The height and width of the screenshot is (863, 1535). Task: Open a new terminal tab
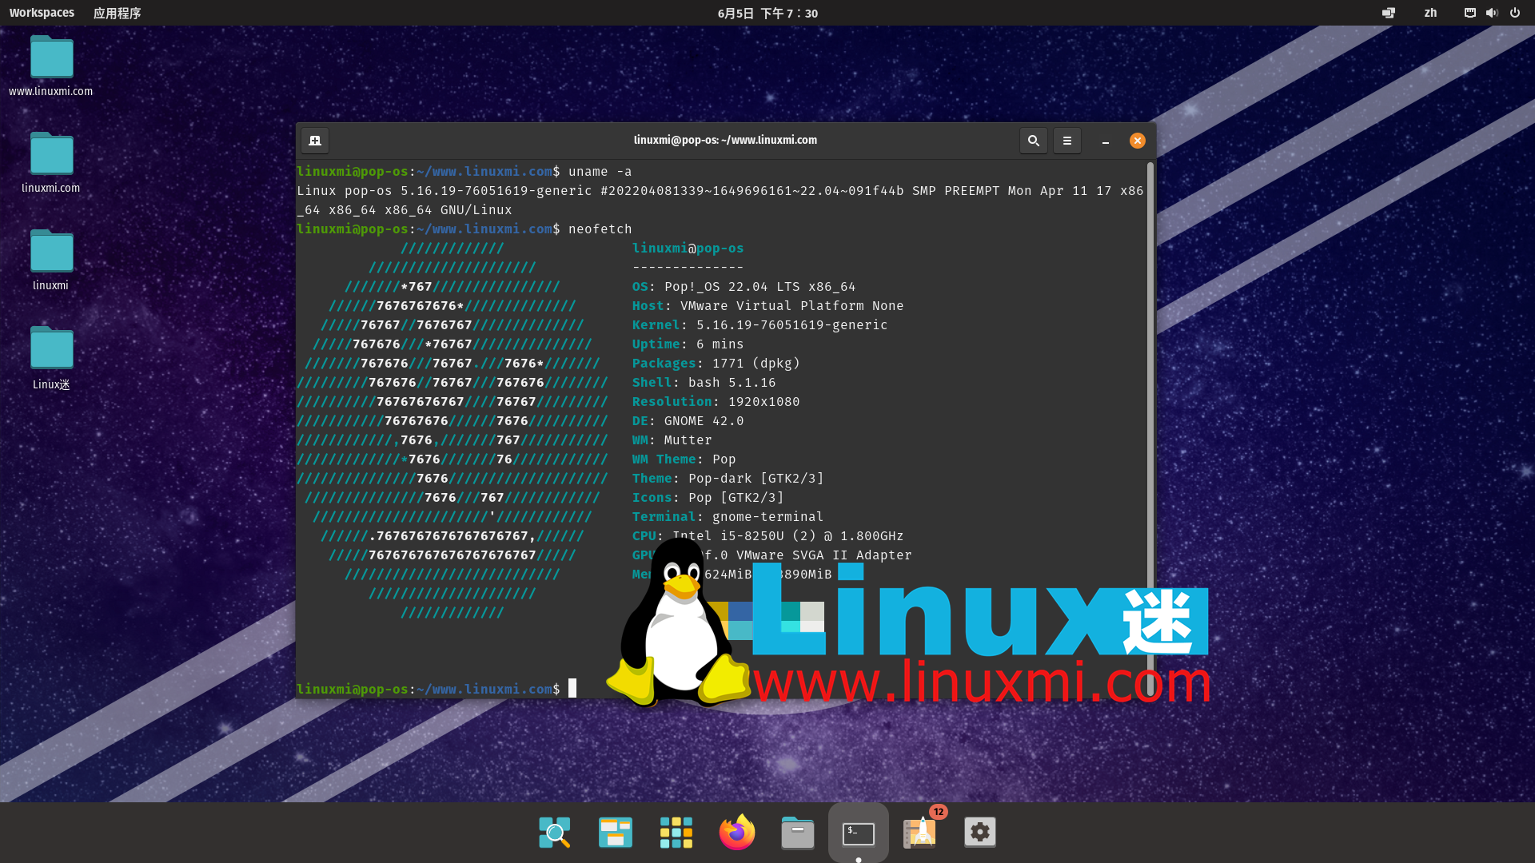pos(315,141)
